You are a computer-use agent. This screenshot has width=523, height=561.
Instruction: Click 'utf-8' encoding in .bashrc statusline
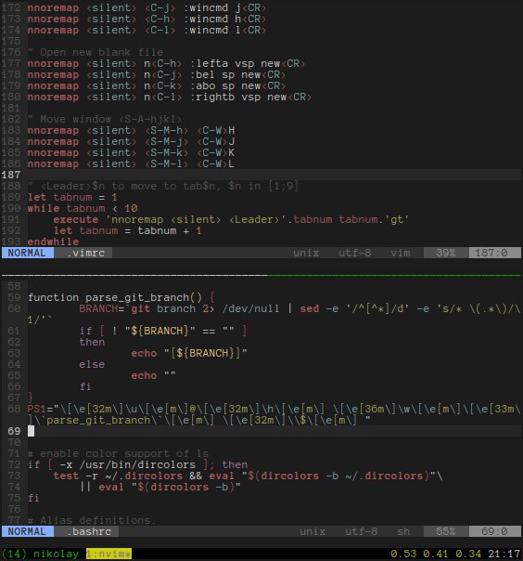click(361, 531)
